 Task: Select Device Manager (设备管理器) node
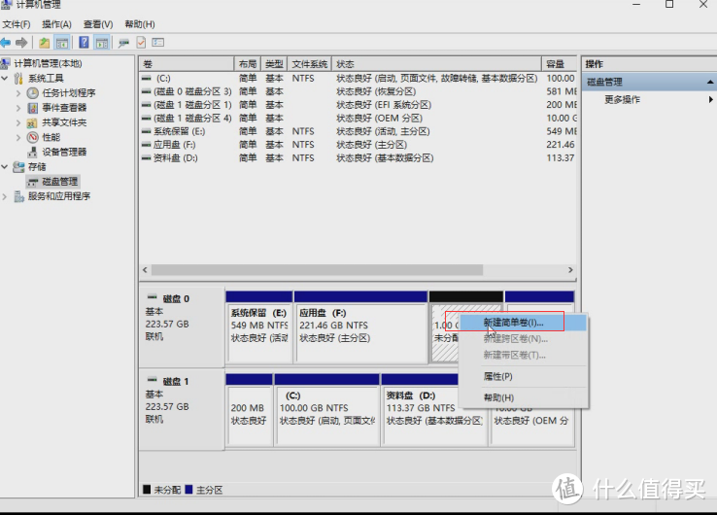63,152
